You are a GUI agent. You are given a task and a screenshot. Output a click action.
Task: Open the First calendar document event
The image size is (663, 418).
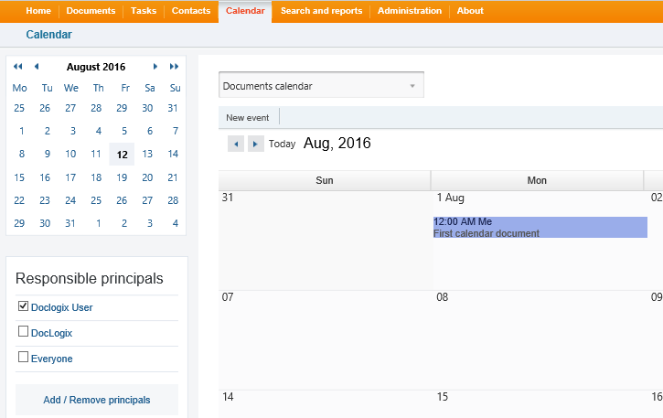click(x=540, y=228)
